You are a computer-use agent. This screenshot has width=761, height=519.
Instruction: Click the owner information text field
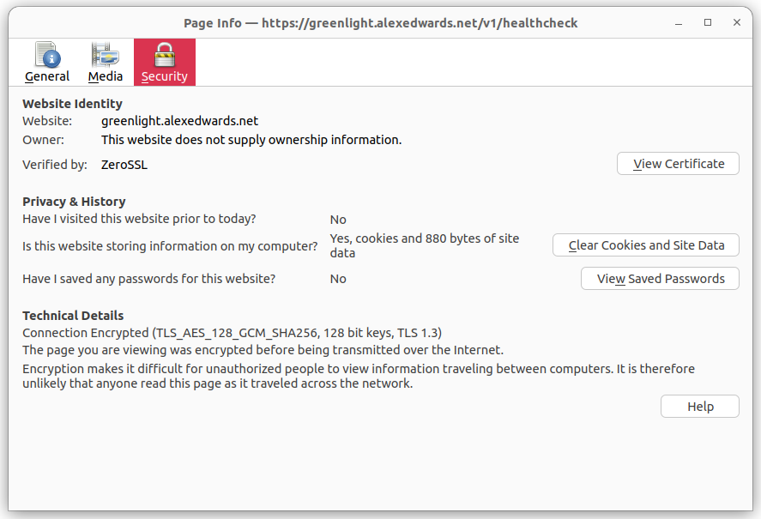[251, 139]
